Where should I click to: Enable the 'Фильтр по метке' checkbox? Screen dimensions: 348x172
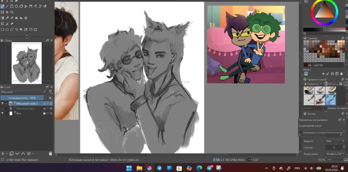(325, 108)
